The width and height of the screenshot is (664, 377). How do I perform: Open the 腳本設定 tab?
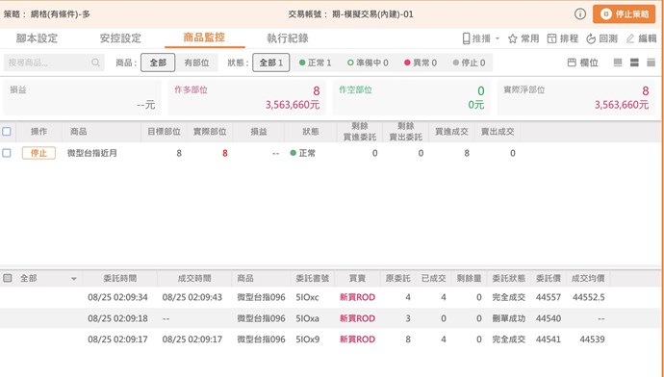click(x=37, y=38)
